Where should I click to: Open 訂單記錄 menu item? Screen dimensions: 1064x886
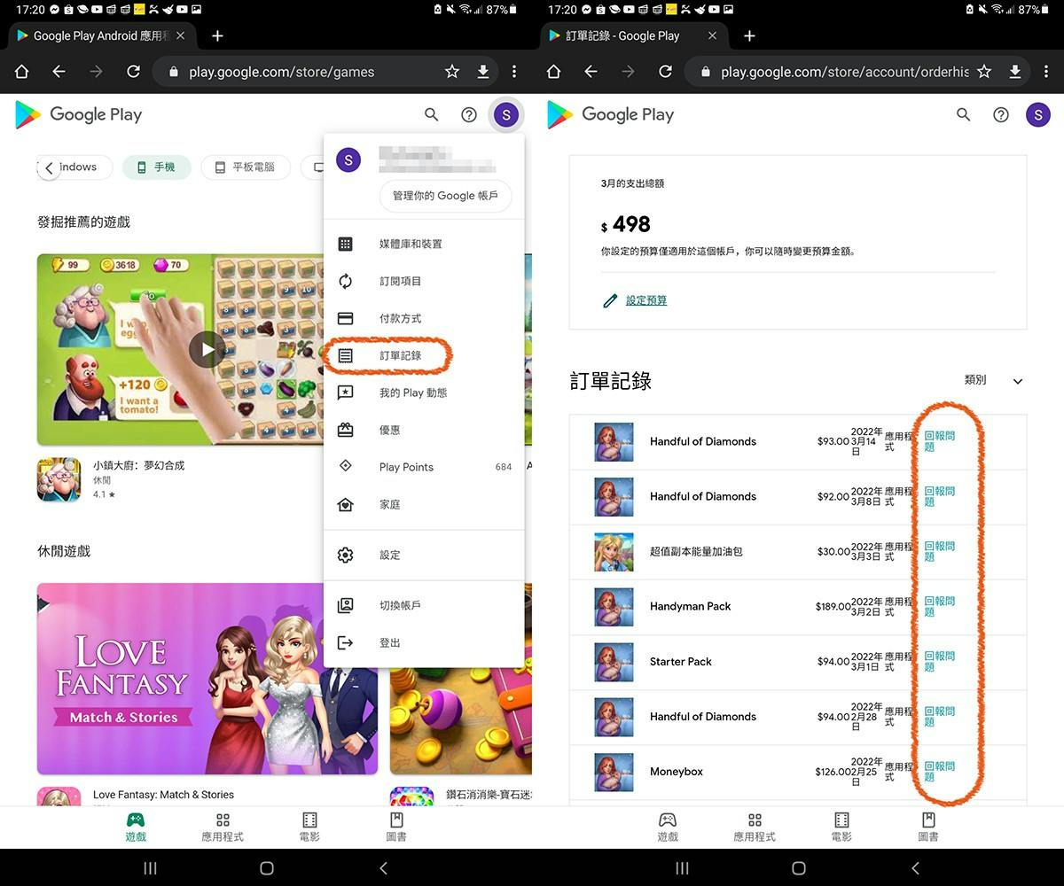(x=424, y=355)
